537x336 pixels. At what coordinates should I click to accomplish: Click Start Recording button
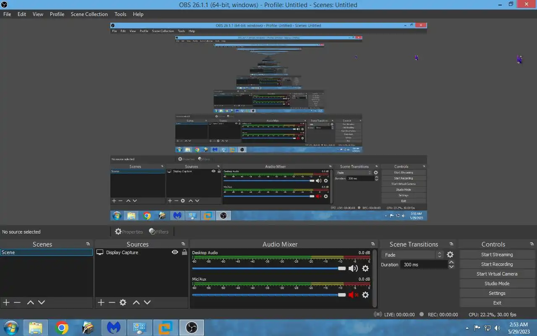(497, 264)
